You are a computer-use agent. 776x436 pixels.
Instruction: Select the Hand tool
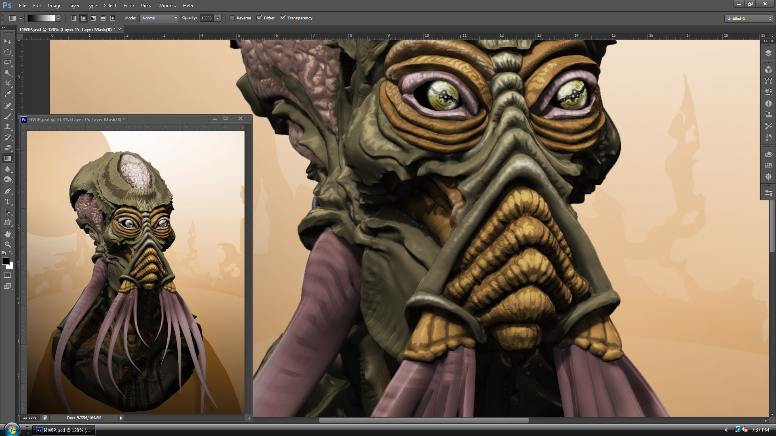click(8, 234)
